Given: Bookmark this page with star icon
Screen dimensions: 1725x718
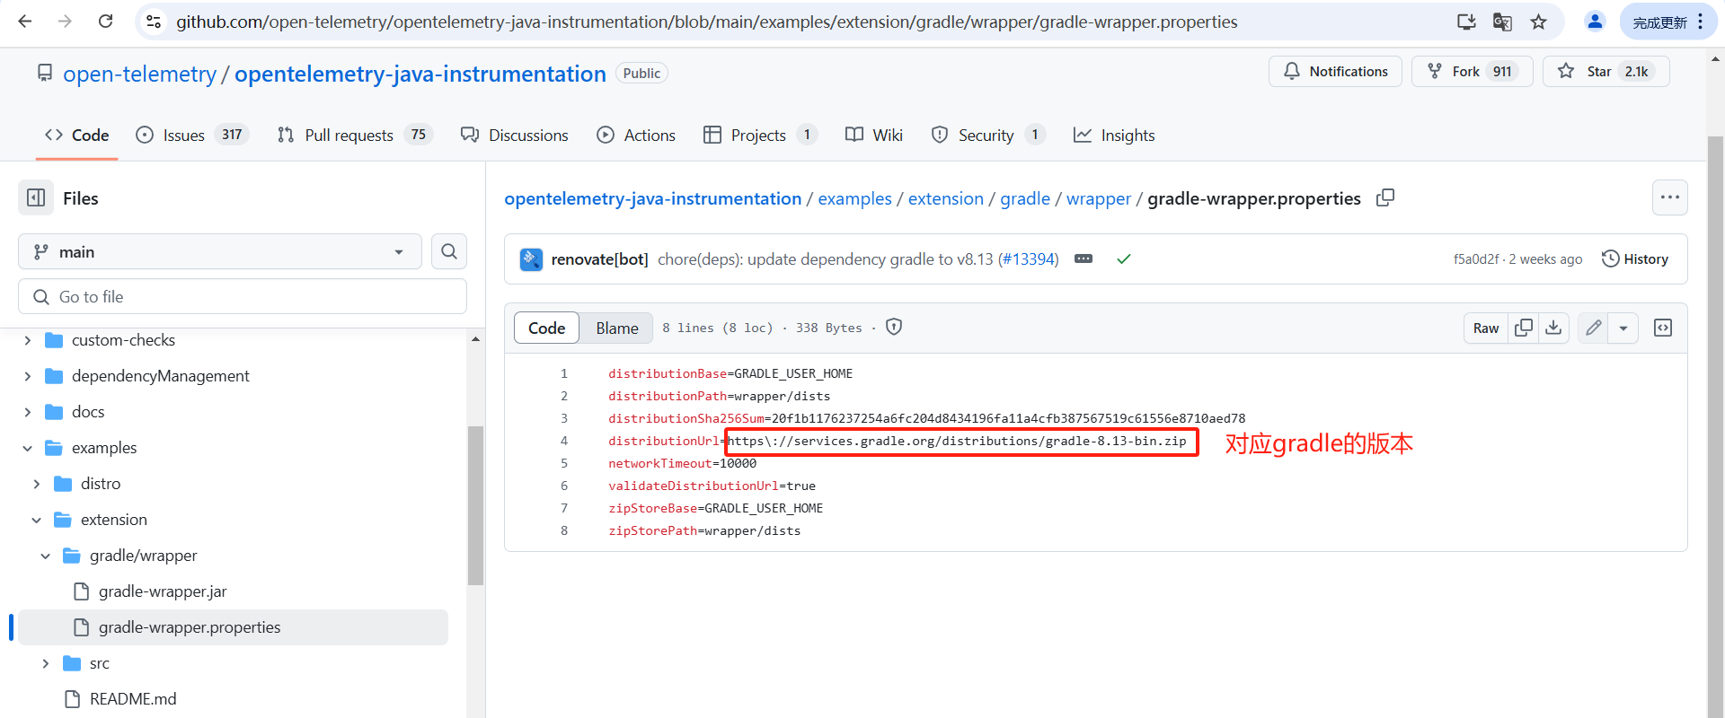Looking at the screenshot, I should coord(1539,22).
